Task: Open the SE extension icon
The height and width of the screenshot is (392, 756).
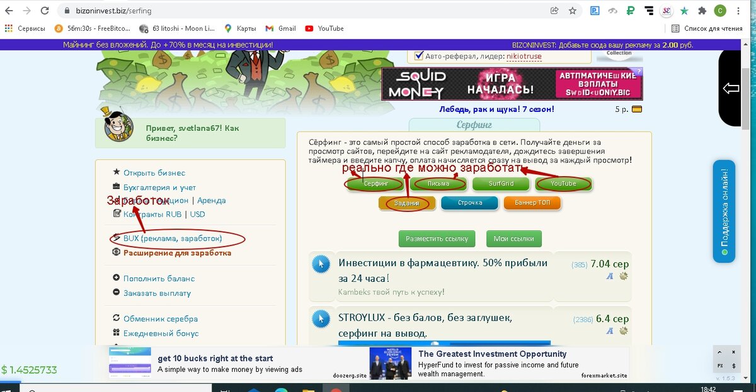Action: coord(667,11)
